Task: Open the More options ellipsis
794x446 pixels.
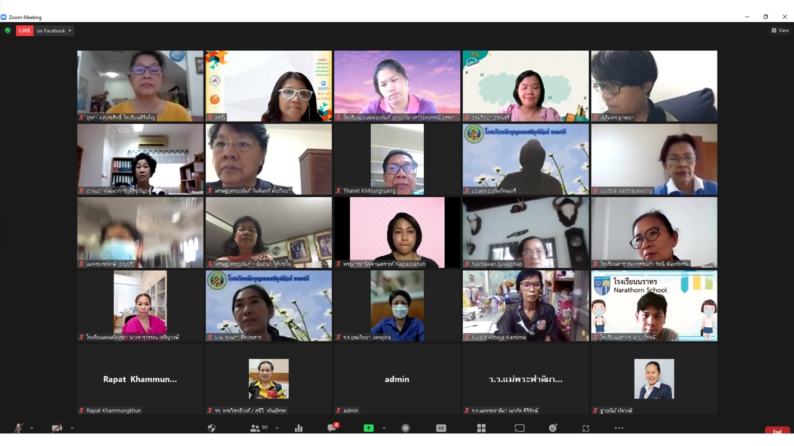Action: [619, 428]
